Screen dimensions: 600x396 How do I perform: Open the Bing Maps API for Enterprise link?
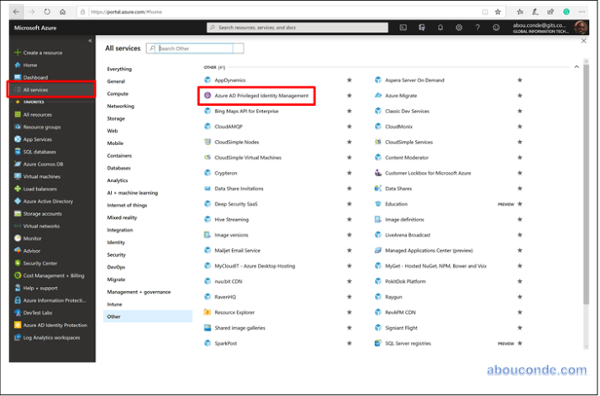pos(246,111)
